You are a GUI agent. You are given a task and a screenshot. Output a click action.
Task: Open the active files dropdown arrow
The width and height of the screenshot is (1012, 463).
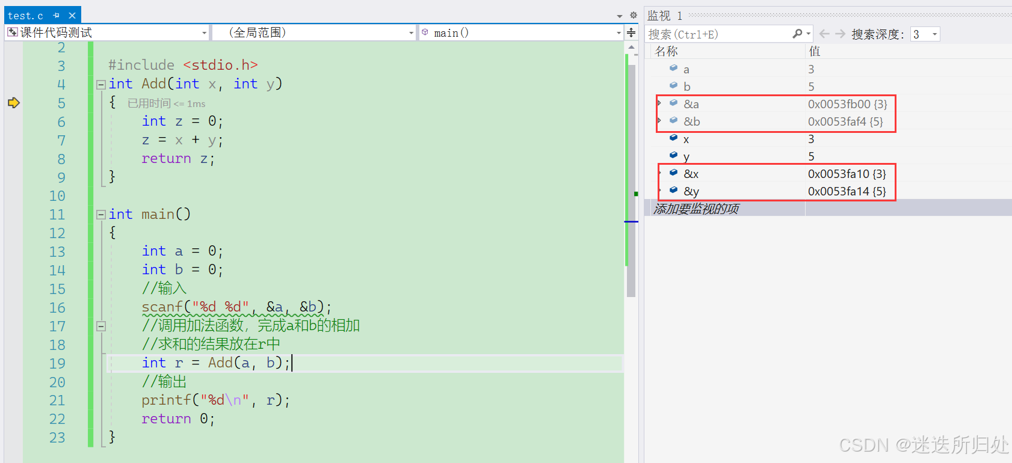pos(620,16)
